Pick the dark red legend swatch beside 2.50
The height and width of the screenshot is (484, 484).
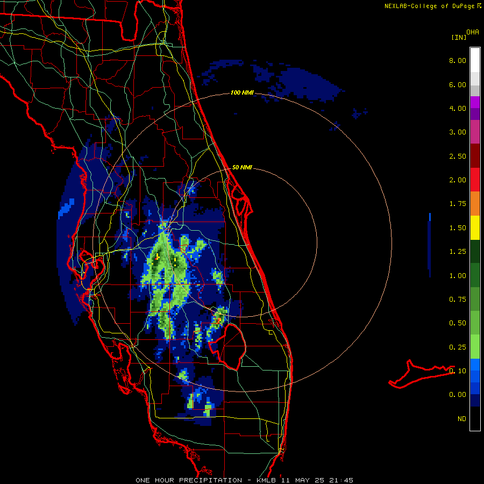coord(475,156)
